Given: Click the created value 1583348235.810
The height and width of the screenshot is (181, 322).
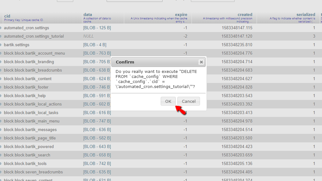Looking at the screenshot, I should click(x=237, y=45).
